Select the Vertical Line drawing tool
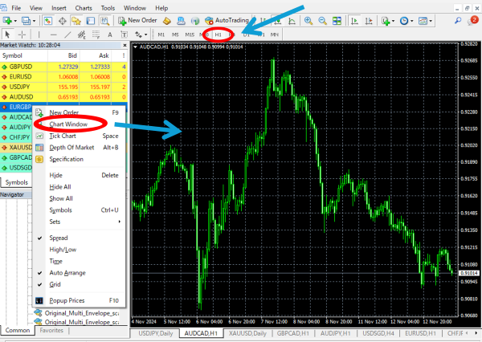Screen dimensions: 482x342 [x=39, y=35]
